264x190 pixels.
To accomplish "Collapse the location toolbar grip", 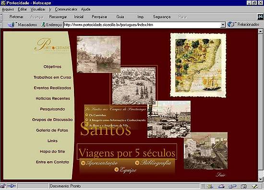I will pyautogui.click(x=1, y=24).
